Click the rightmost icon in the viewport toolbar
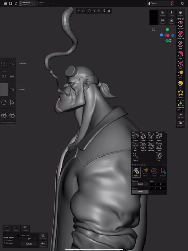Screen dimensions: 188x251 (x=109, y=11)
